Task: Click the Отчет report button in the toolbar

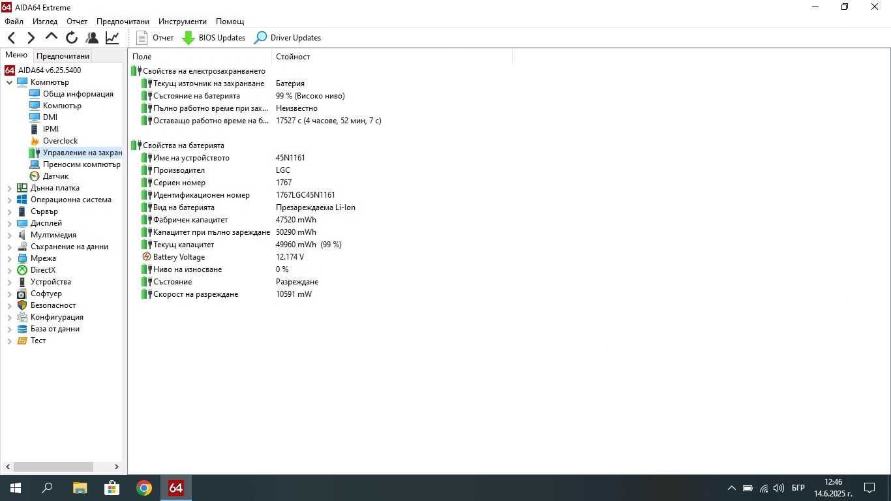Action: point(155,38)
